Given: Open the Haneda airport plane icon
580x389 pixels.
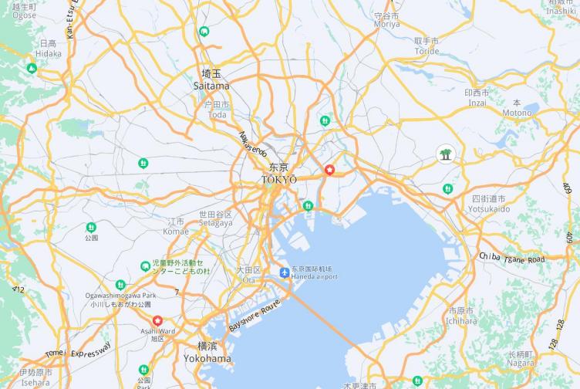Looking at the screenshot, I should coord(284,272).
